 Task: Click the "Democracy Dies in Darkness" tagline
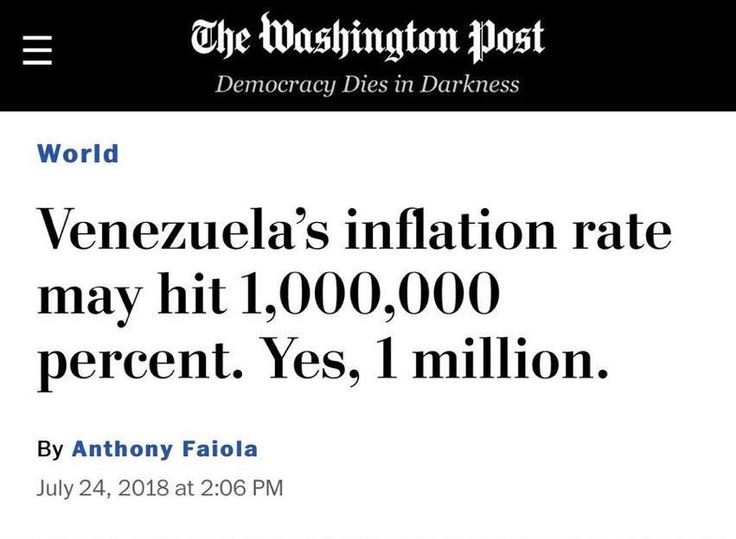pyautogui.click(x=368, y=84)
